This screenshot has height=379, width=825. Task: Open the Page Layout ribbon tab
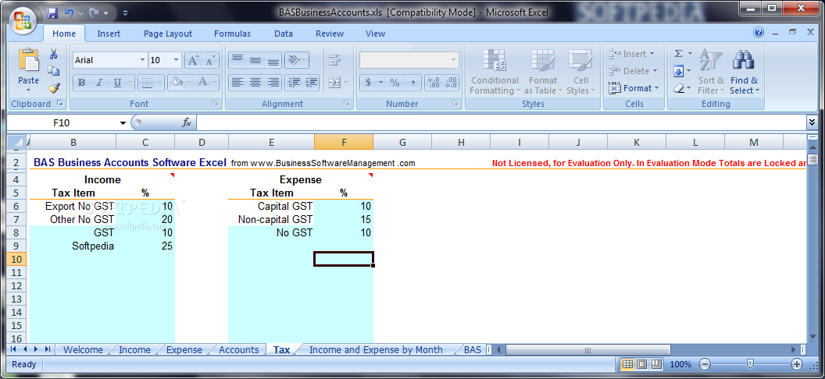[168, 34]
